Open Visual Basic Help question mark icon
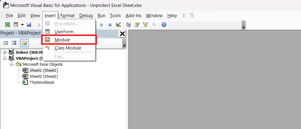Viewport: 301px width, 129px height. click(x=164, y=25)
